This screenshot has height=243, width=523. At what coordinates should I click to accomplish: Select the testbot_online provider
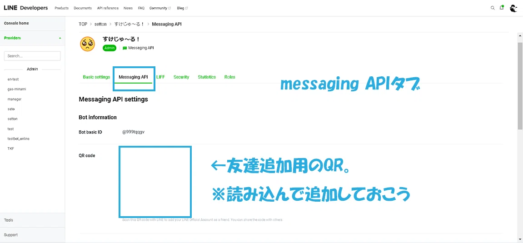18,139
